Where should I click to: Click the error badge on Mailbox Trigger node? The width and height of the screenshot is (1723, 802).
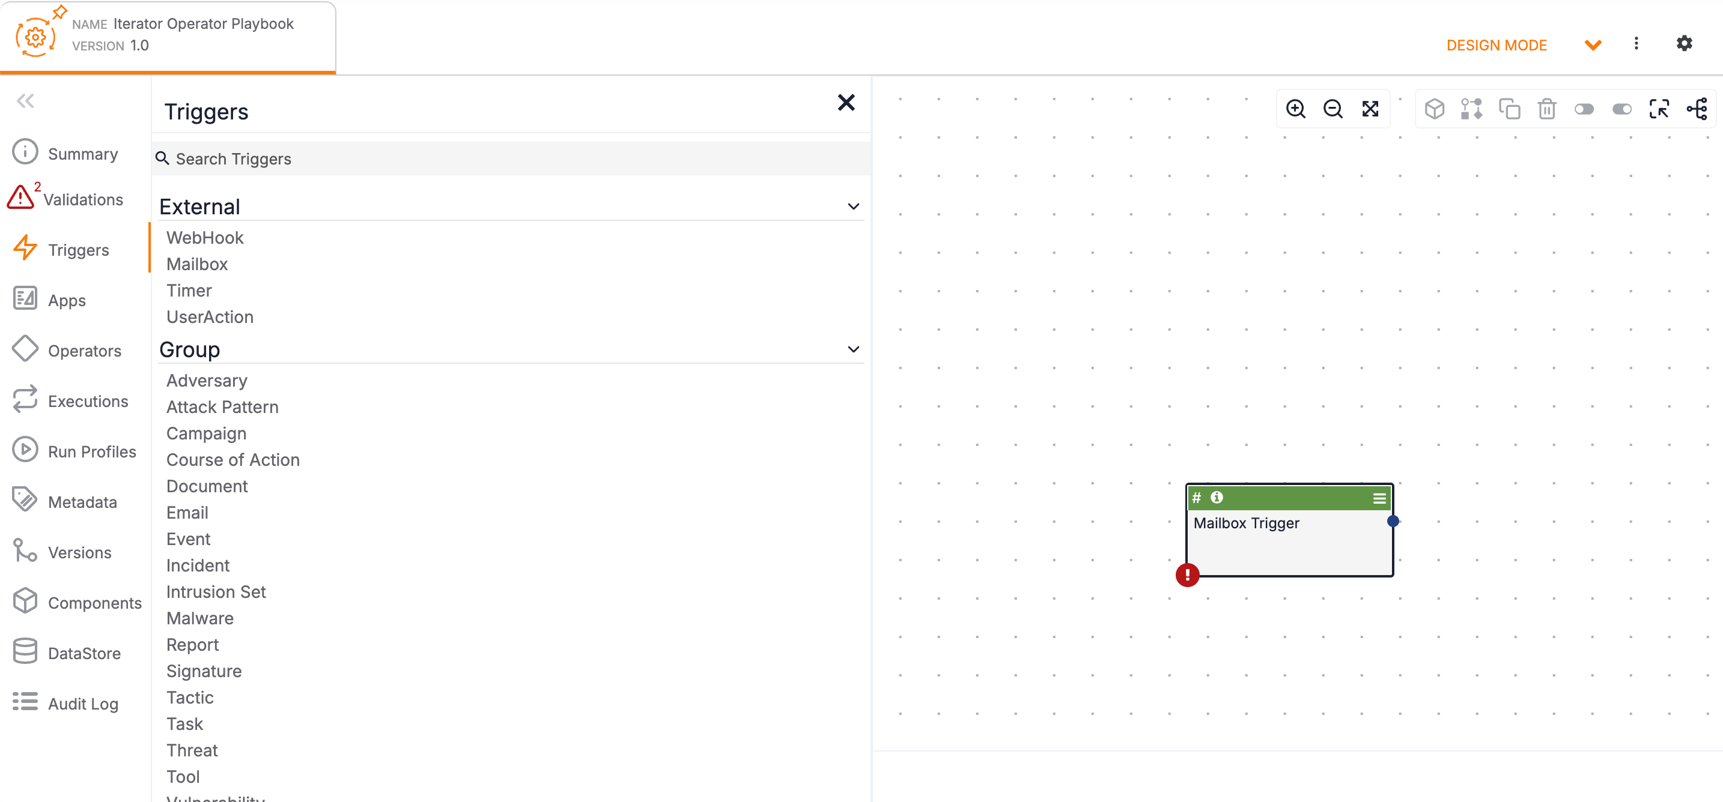coord(1187,574)
